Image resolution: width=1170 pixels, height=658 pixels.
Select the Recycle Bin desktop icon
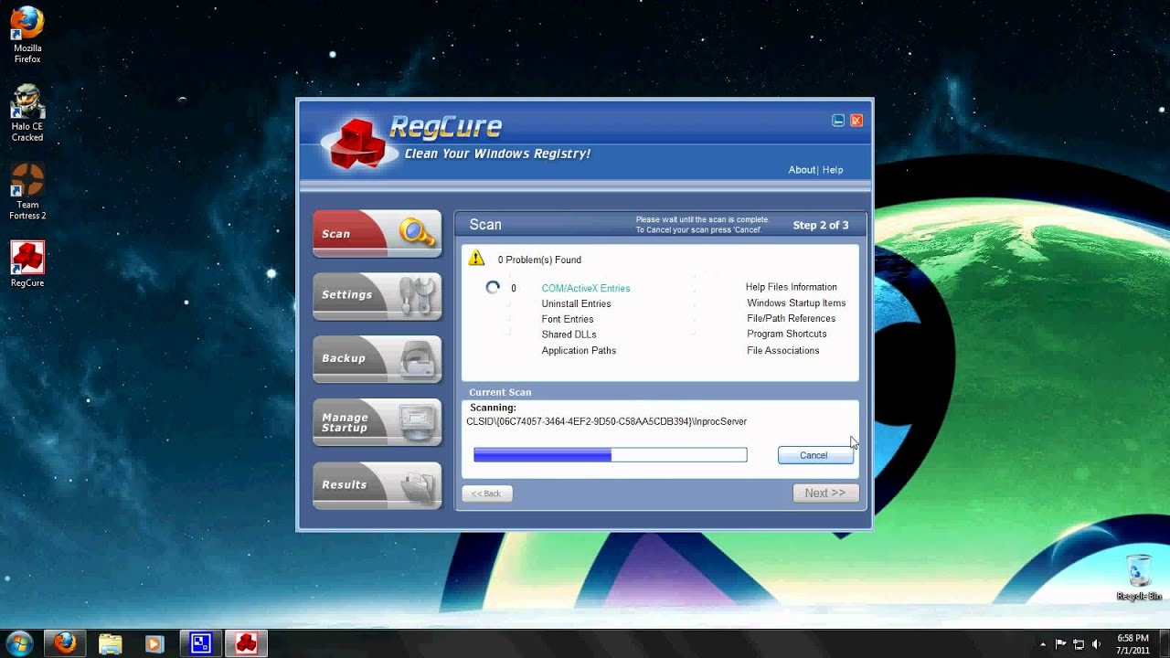click(x=1139, y=578)
